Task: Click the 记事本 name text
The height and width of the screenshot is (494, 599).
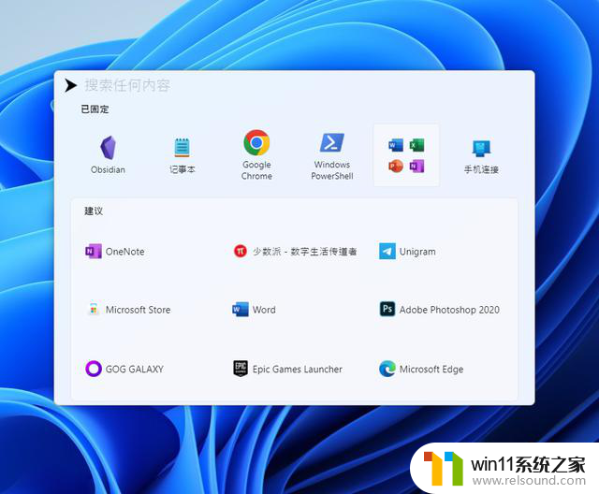Action: (183, 169)
